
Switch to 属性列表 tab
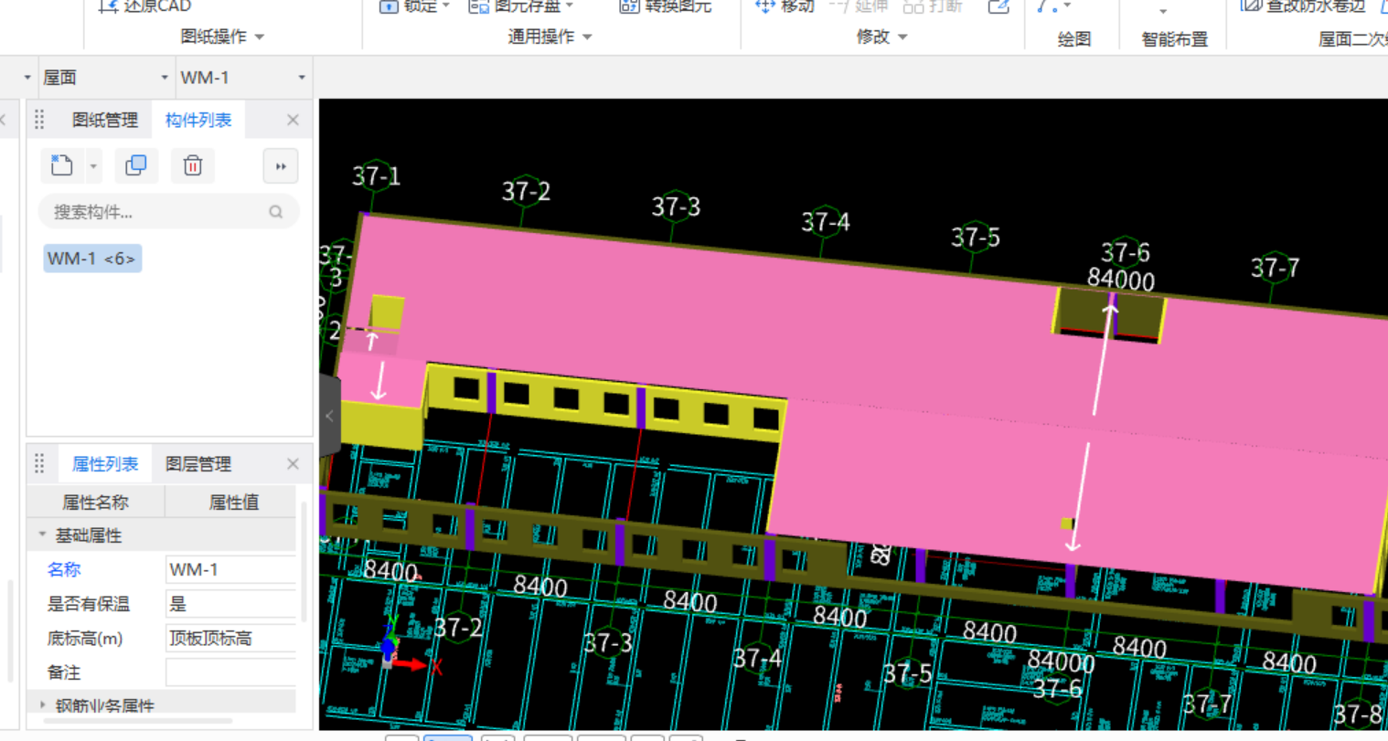pos(105,464)
